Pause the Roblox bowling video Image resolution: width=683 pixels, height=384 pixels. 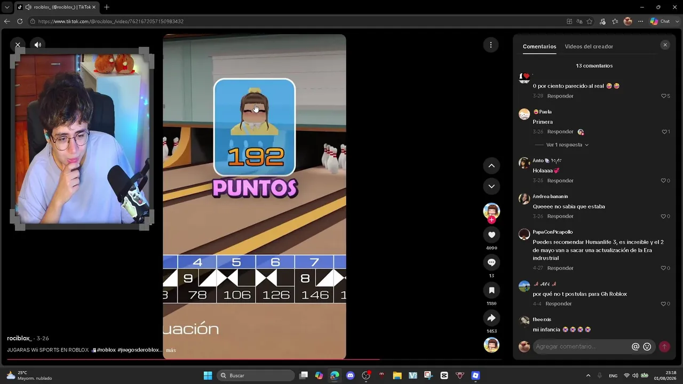coord(254,197)
